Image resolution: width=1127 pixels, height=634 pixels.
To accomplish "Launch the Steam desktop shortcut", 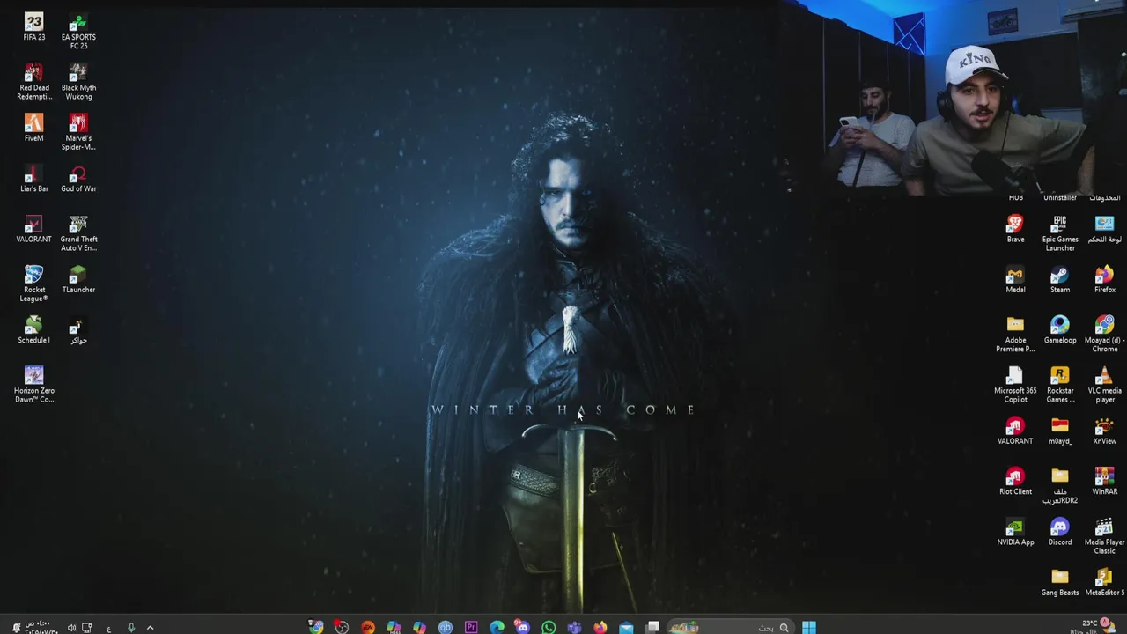I will tap(1060, 279).
